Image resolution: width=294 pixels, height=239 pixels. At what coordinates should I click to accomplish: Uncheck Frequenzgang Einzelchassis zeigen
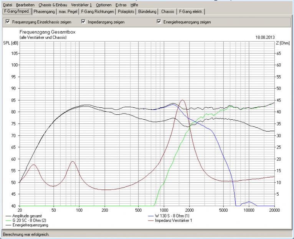(x=7, y=22)
